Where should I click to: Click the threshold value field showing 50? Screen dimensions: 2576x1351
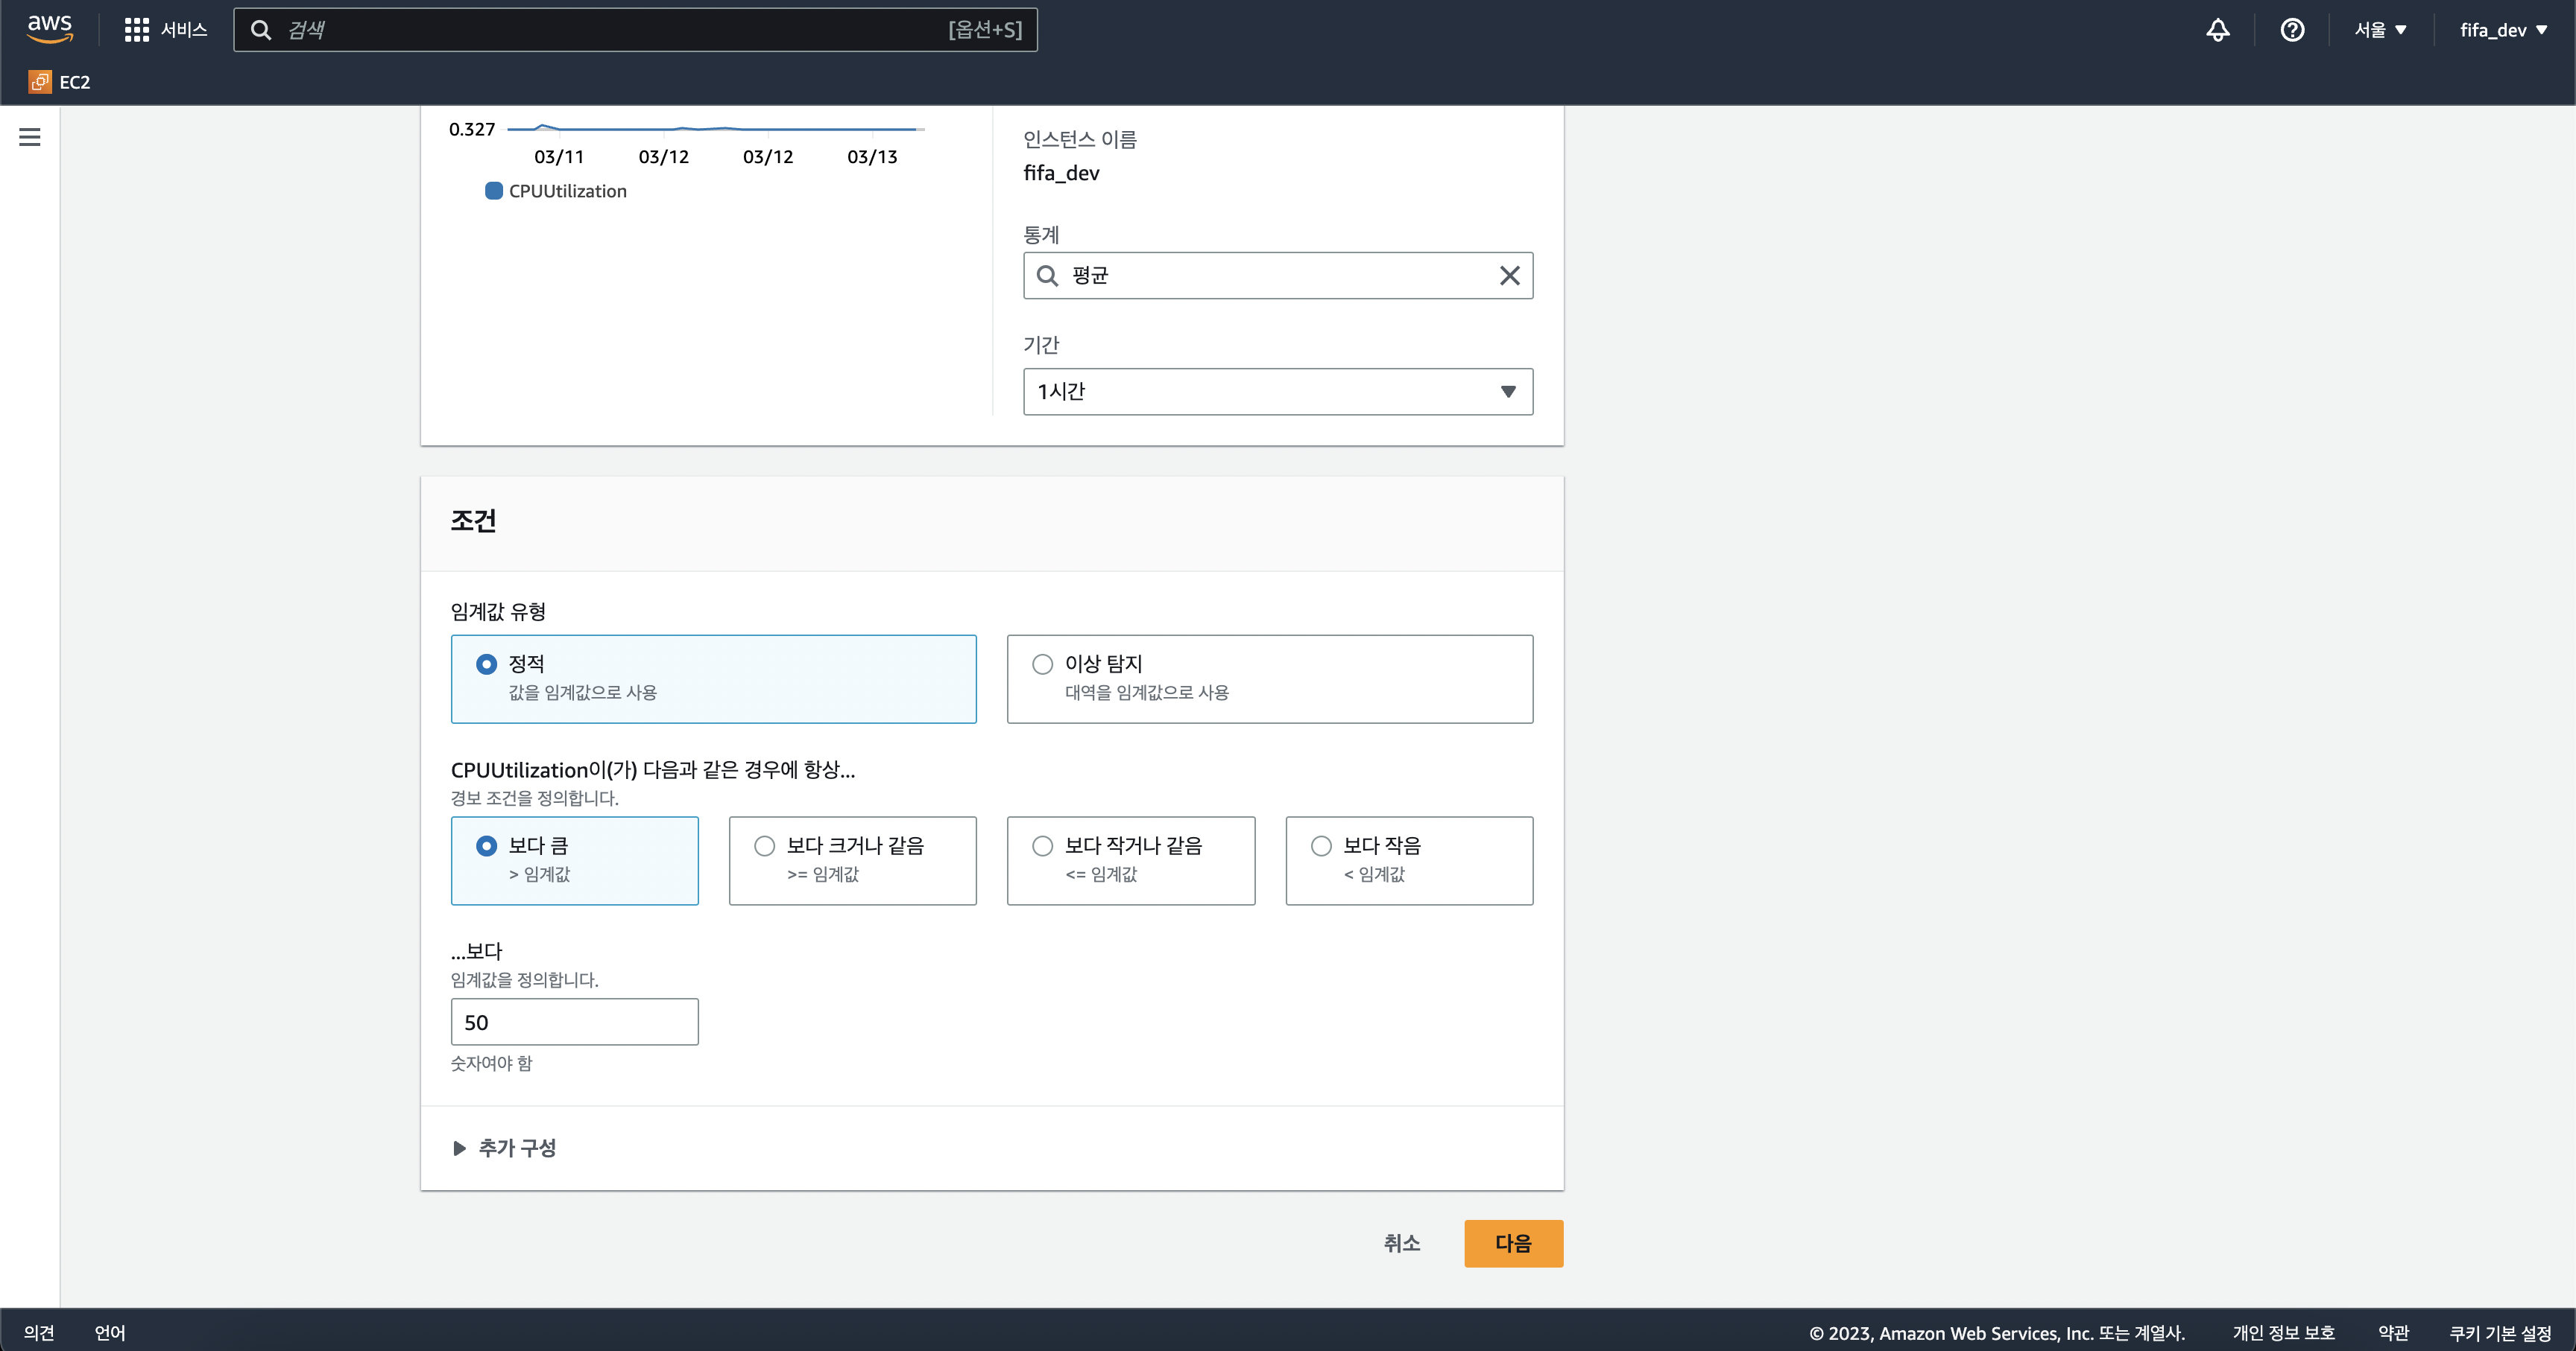574,1023
